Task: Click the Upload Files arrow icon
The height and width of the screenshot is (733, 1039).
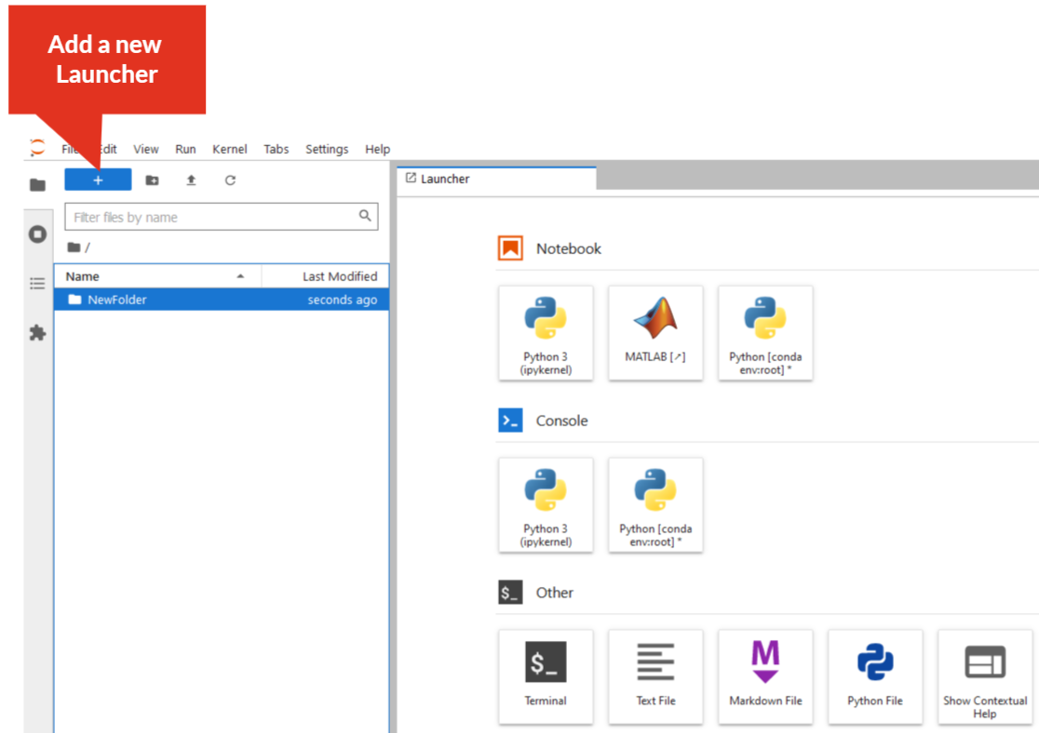Action: coord(191,180)
